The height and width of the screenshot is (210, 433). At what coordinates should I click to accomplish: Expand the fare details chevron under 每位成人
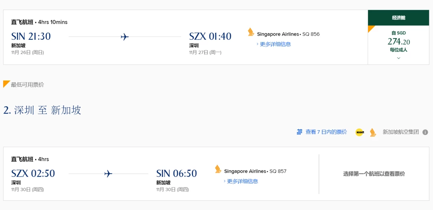399,58
